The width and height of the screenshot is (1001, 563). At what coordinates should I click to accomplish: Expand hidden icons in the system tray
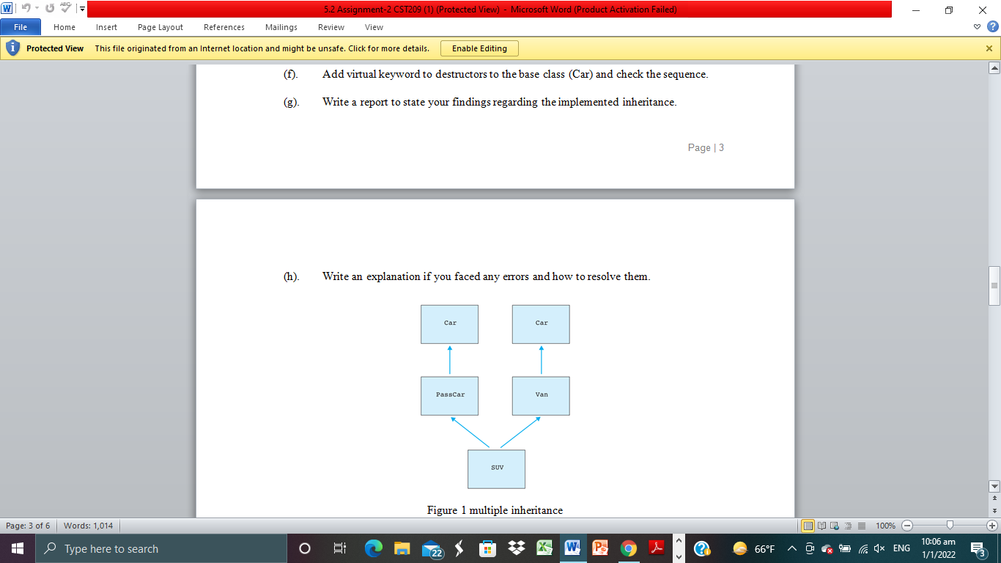[791, 548]
